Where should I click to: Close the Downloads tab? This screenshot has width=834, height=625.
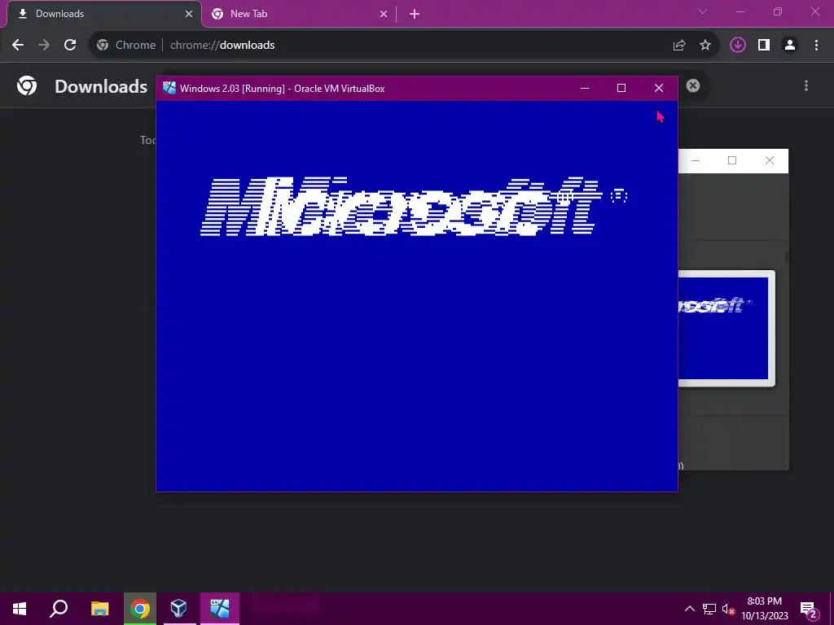[x=189, y=14]
